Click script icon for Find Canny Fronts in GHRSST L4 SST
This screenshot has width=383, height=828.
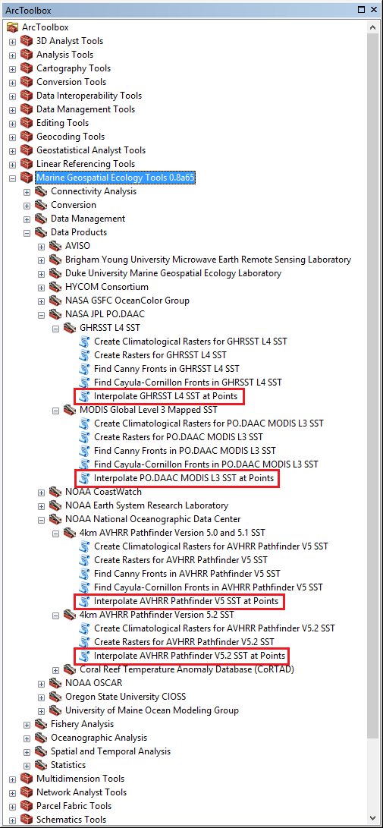84,369
